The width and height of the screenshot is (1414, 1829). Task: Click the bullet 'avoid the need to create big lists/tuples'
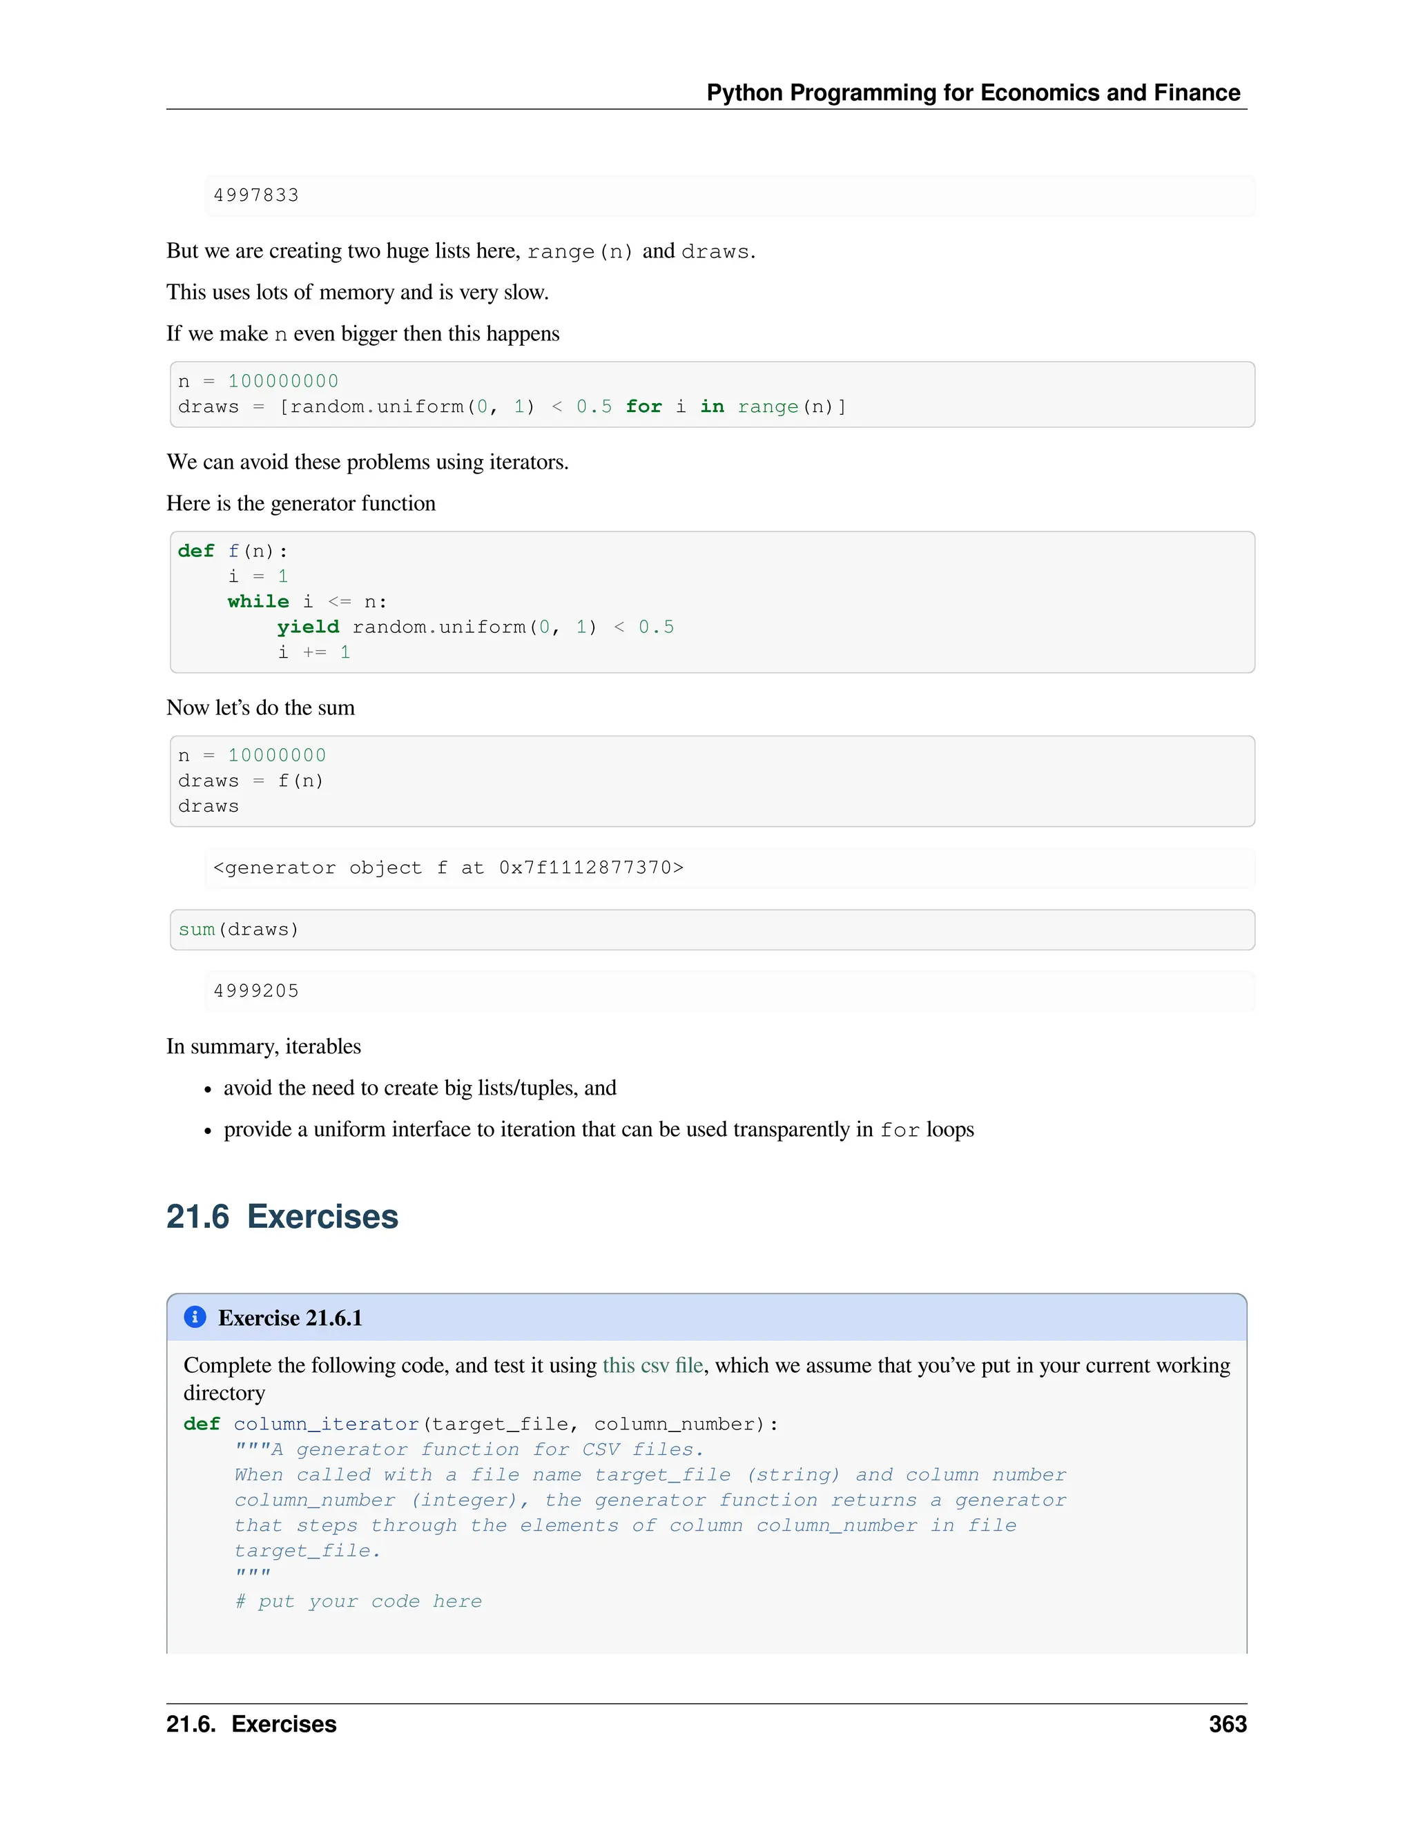[420, 1088]
